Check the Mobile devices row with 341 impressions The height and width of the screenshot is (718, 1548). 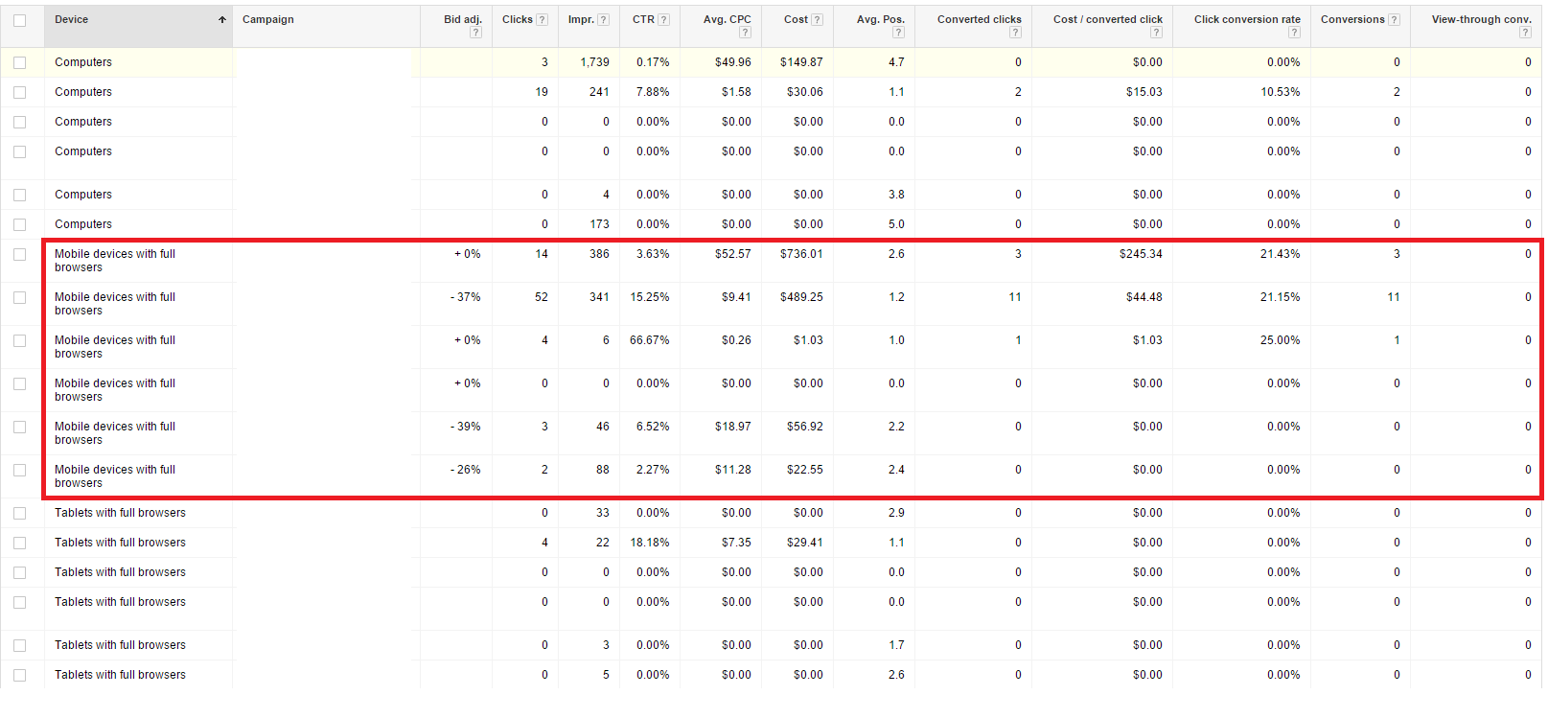click(20, 297)
